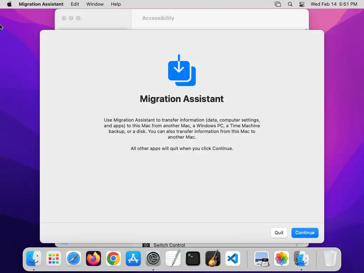Open Finder from the Dock
Screen dimensions: 364x273
point(34,258)
